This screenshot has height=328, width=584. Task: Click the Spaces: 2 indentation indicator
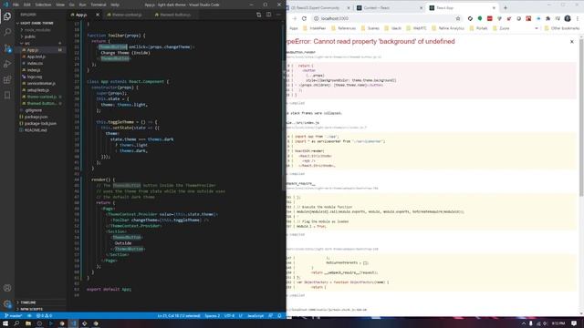[212, 316]
